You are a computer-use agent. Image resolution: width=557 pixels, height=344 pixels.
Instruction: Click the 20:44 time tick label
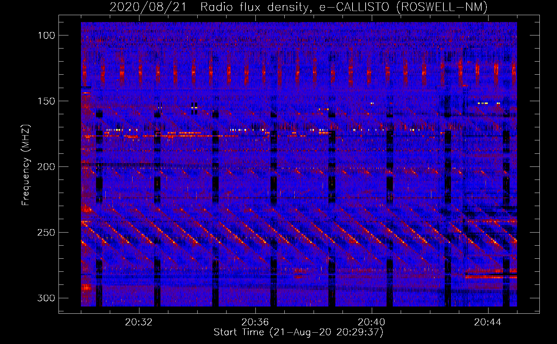click(488, 322)
